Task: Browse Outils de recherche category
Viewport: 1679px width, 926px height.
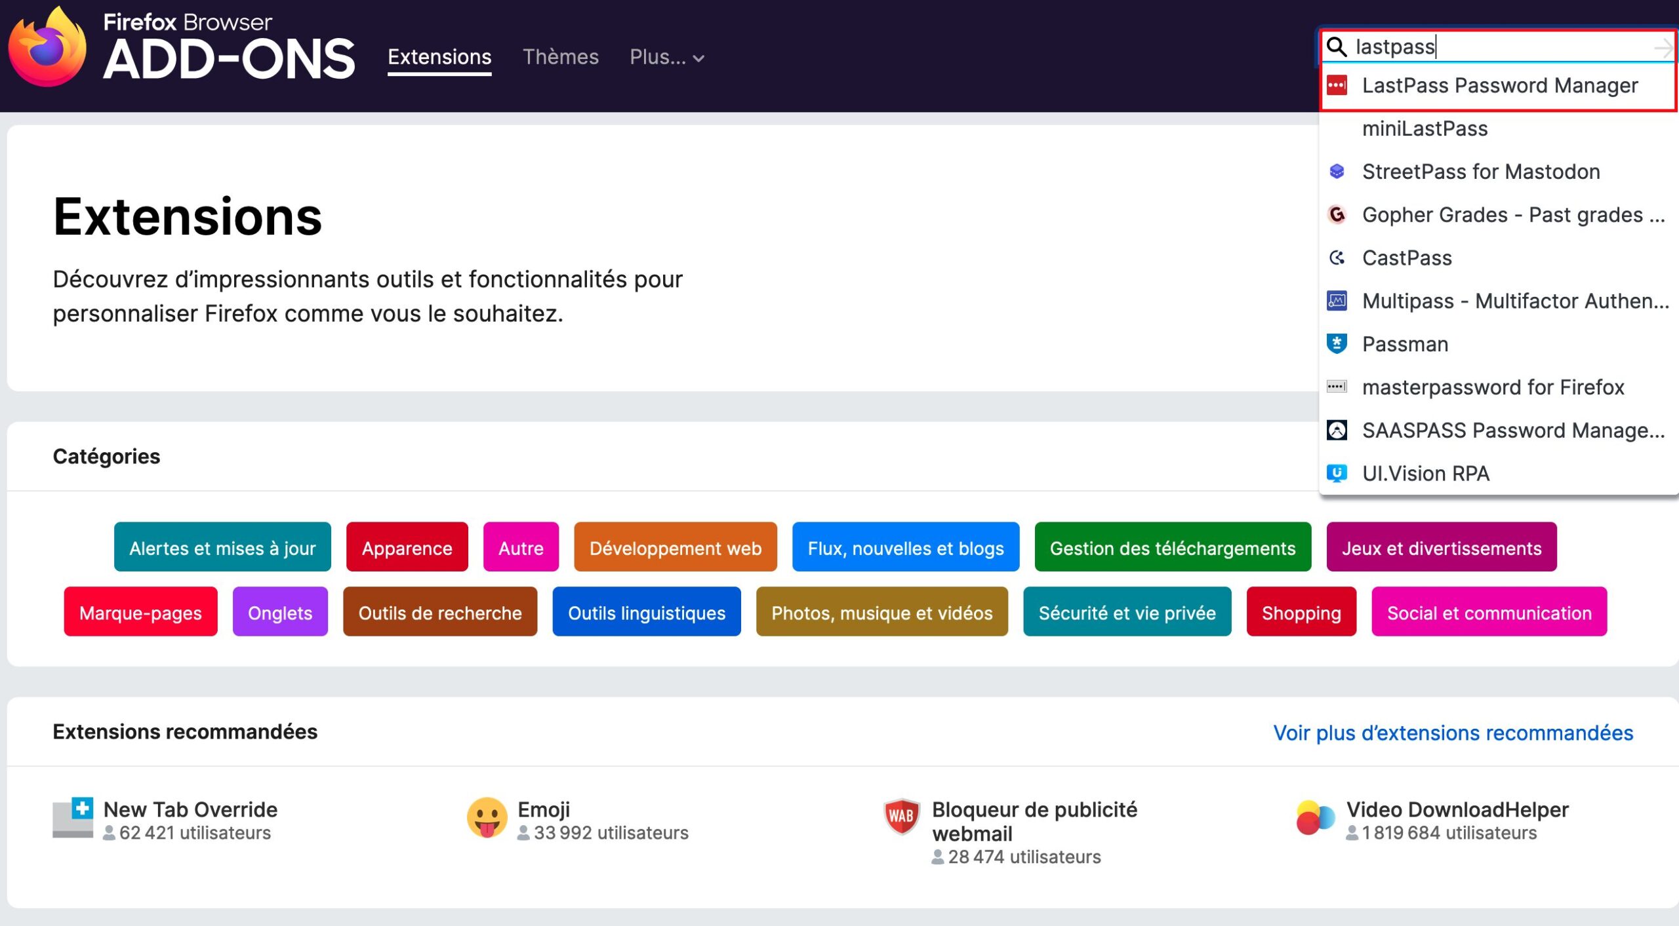Action: pyautogui.click(x=440, y=612)
